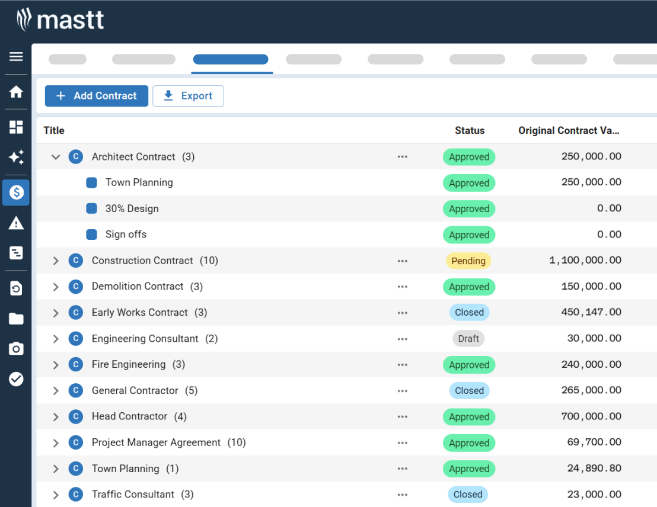Click the green Approved status pill on Fire Engineering
Screen dimensions: 657x507
coord(469,364)
